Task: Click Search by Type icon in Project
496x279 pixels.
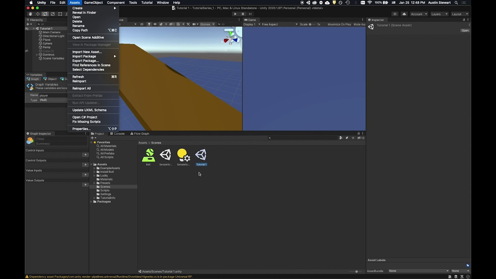Action: [x=341, y=138]
